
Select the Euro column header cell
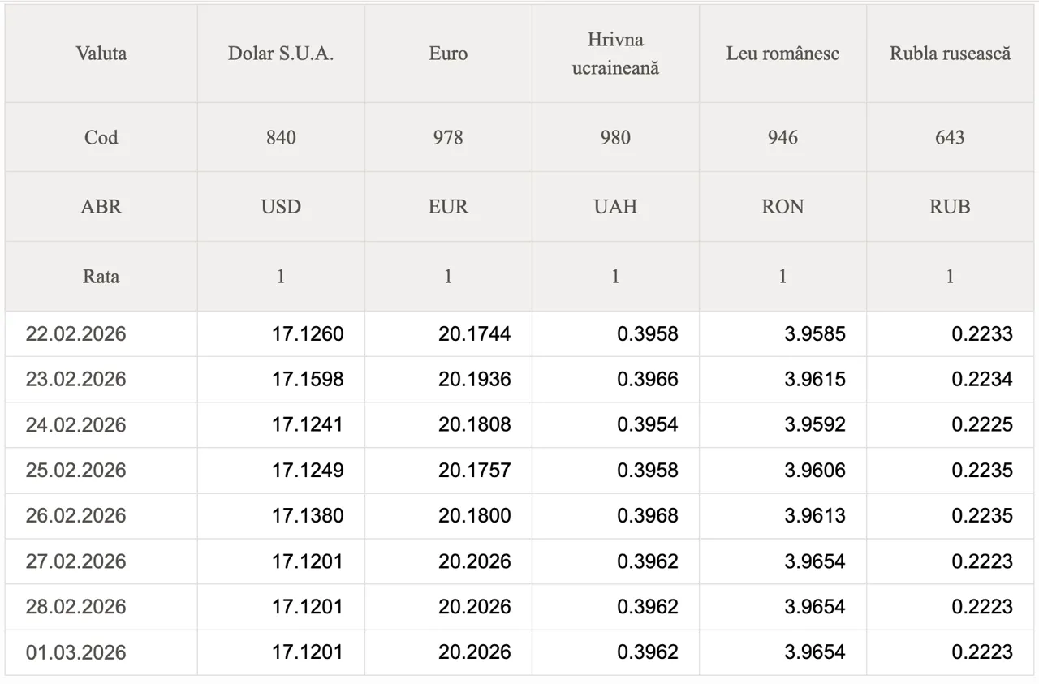(x=448, y=54)
